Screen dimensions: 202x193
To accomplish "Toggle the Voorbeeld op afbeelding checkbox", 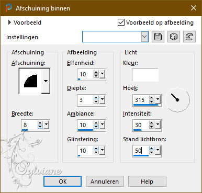I will tap(121, 22).
